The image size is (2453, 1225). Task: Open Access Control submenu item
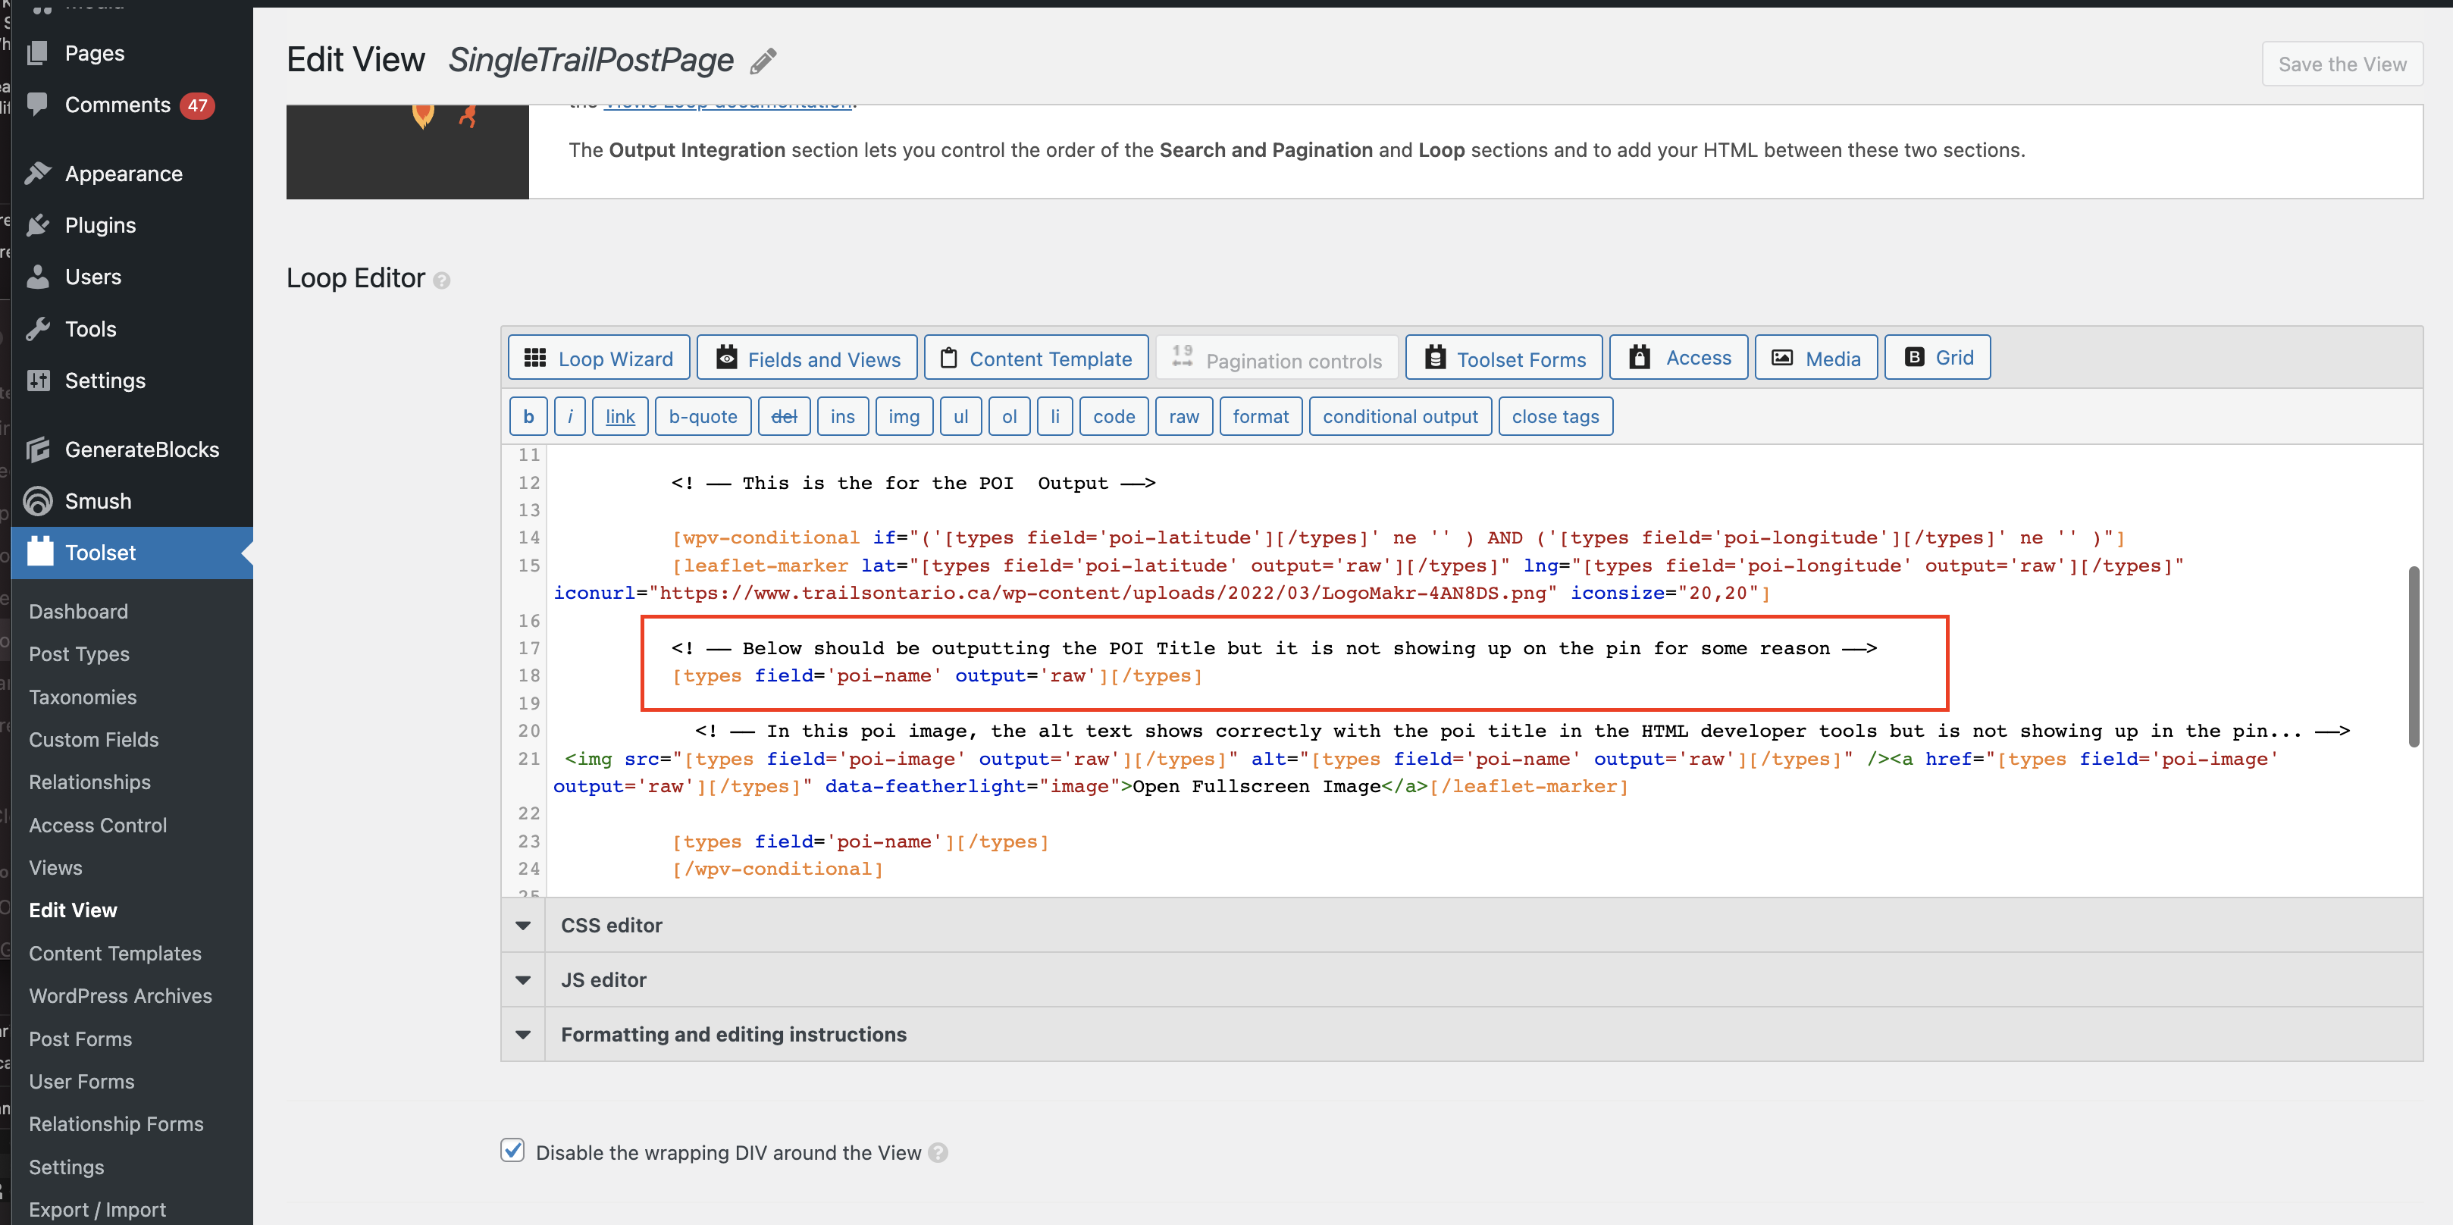pos(97,825)
